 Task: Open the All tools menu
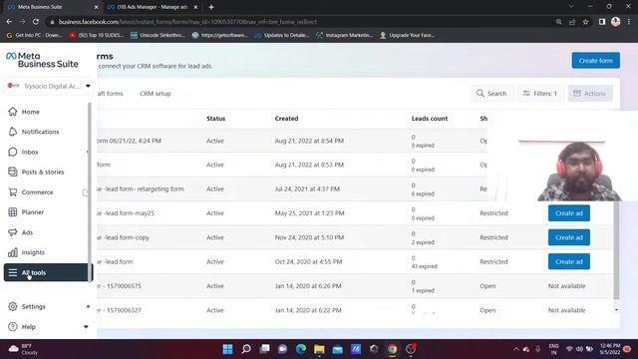click(48, 272)
